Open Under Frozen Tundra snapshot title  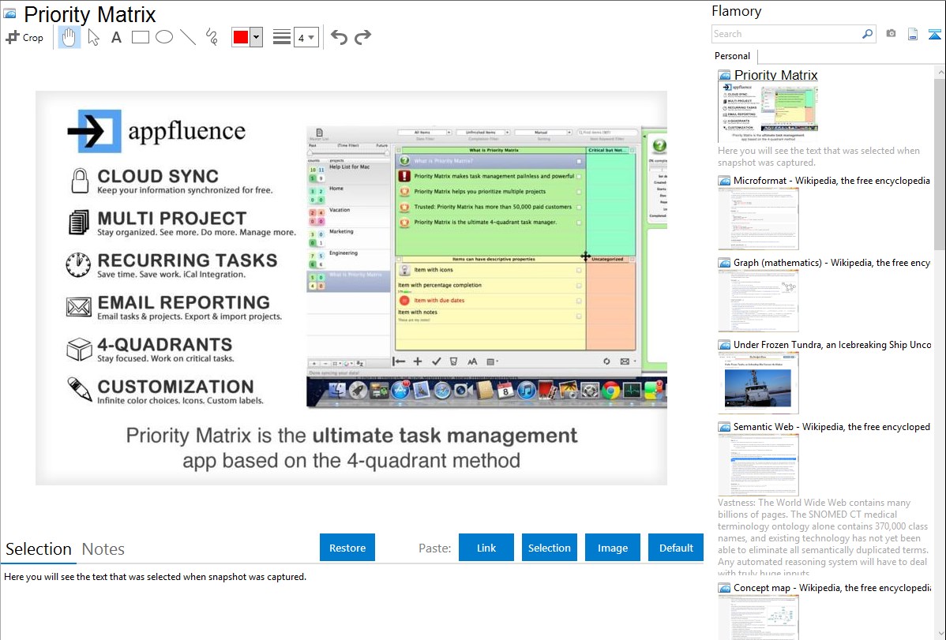tap(832, 344)
